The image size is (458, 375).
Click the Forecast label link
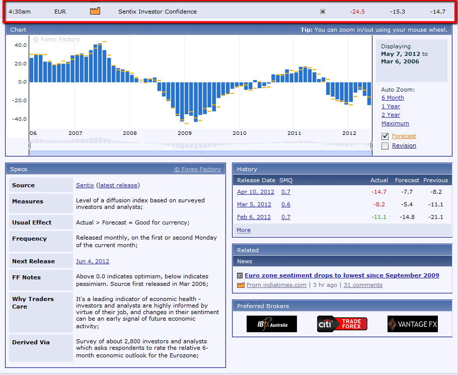tap(404, 136)
